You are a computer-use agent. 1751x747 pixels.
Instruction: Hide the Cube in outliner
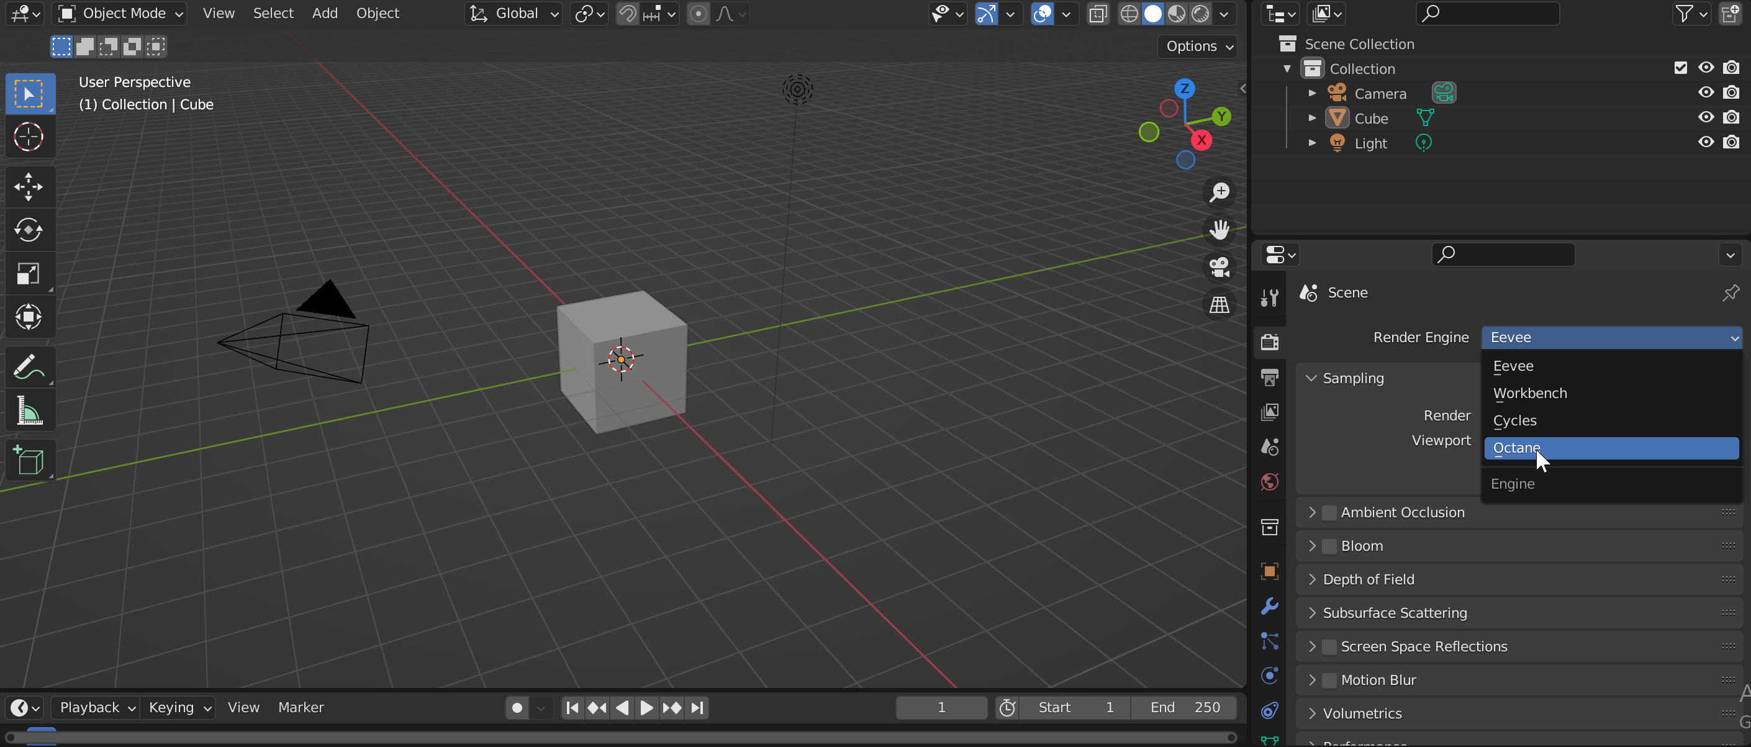click(1706, 117)
